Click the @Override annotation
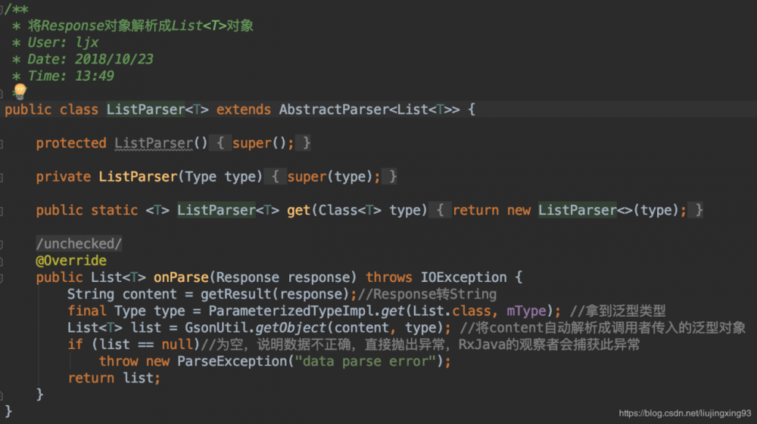This screenshot has height=424, width=757. click(x=71, y=261)
